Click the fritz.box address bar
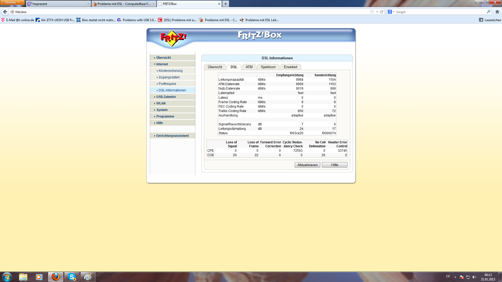Viewport: 502px width, 282px height. 183,12
